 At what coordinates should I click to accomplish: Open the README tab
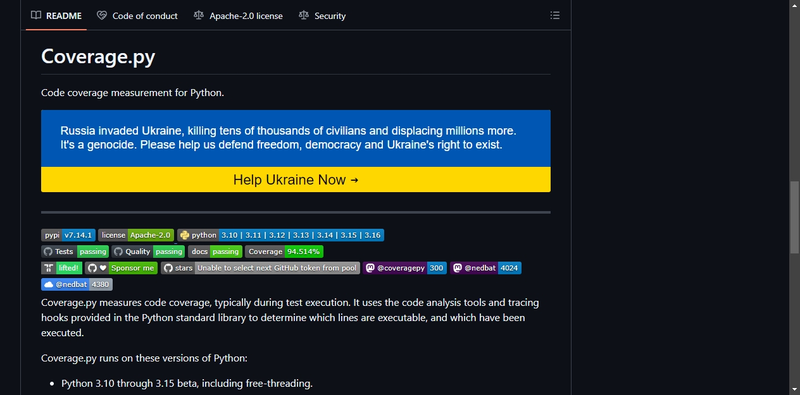56,16
